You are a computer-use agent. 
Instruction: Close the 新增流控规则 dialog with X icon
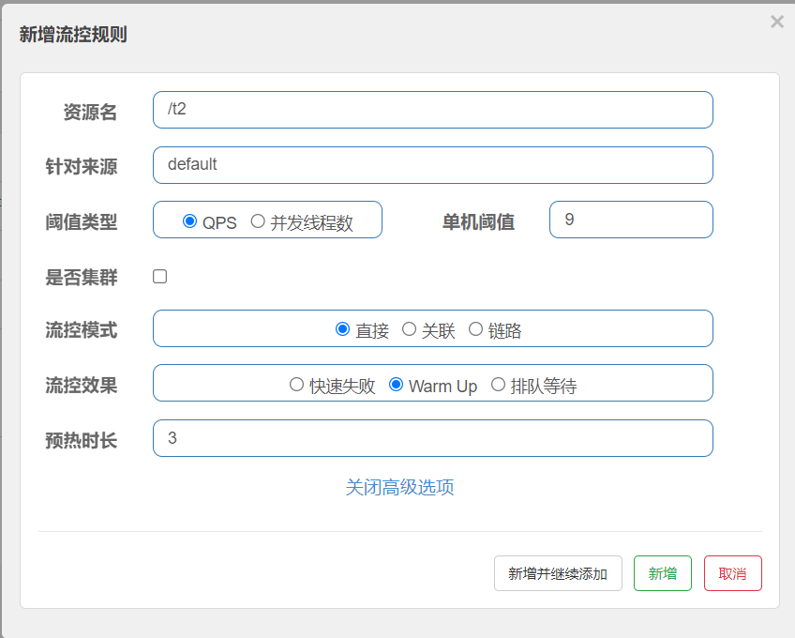pos(776,22)
